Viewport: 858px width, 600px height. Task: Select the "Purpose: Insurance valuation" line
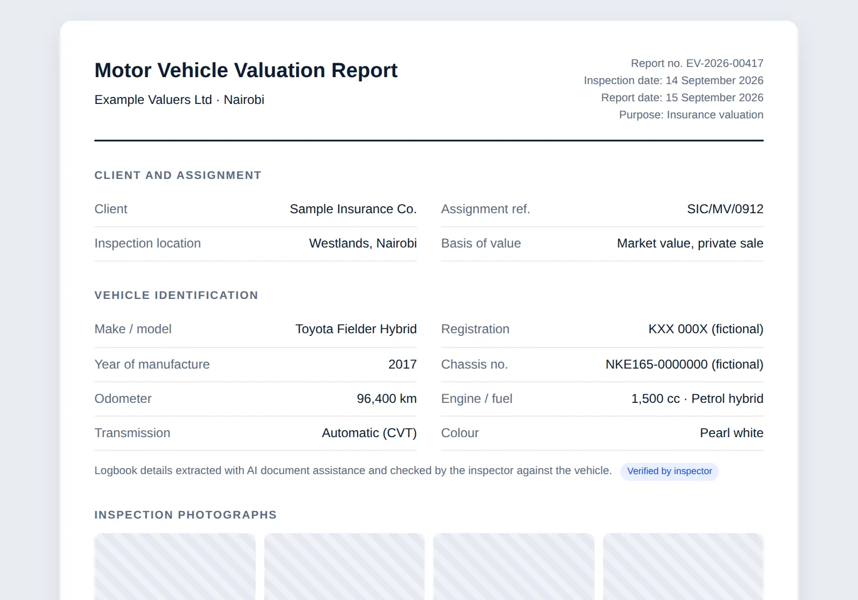[x=691, y=115]
